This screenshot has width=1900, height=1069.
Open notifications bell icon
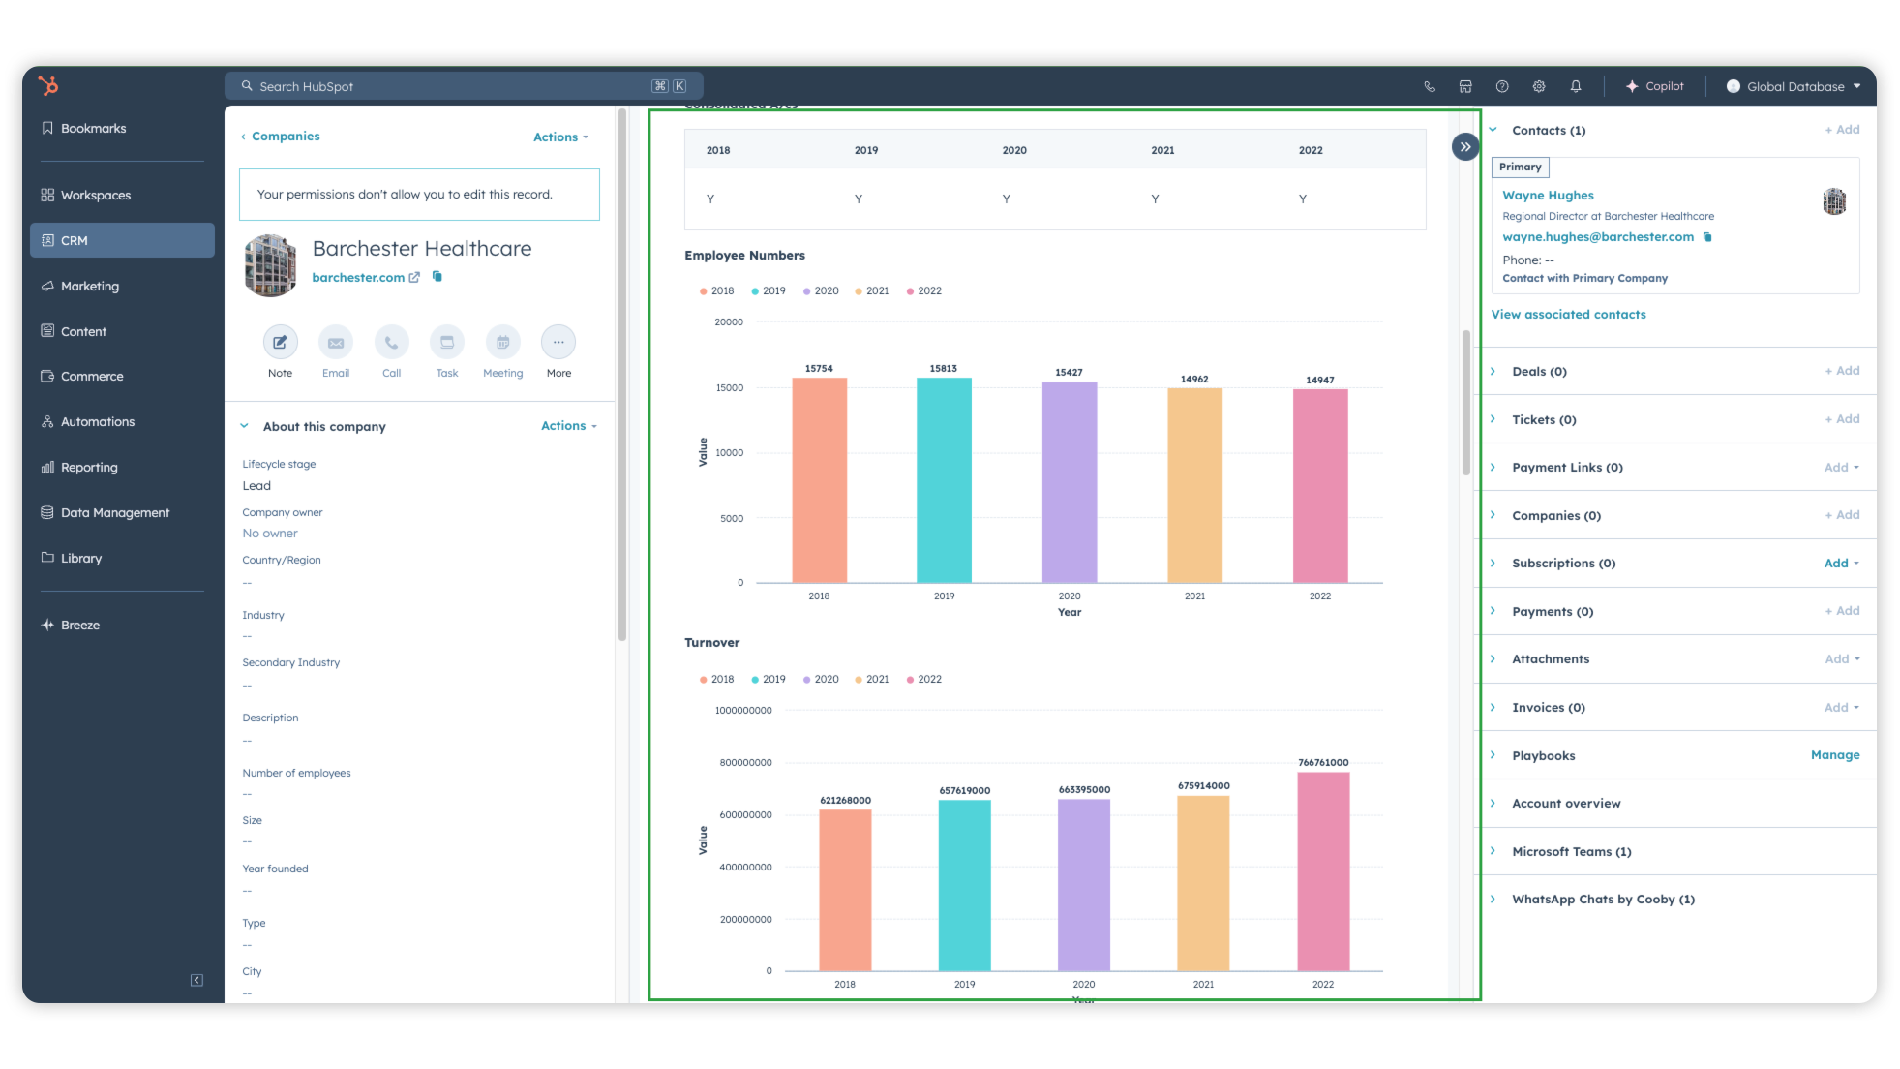1576,86
